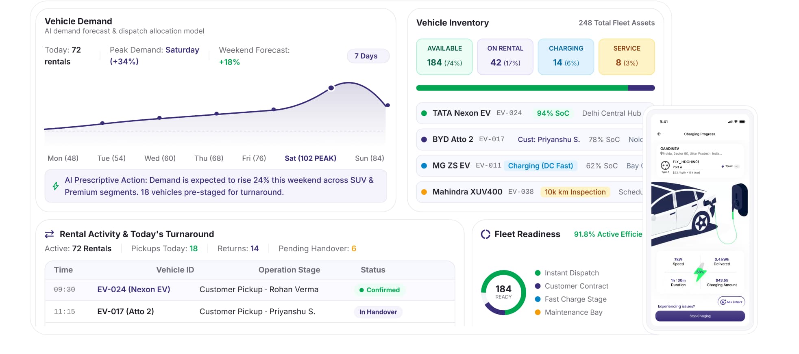Click the Instant Dispatch legend entry

pyautogui.click(x=567, y=273)
